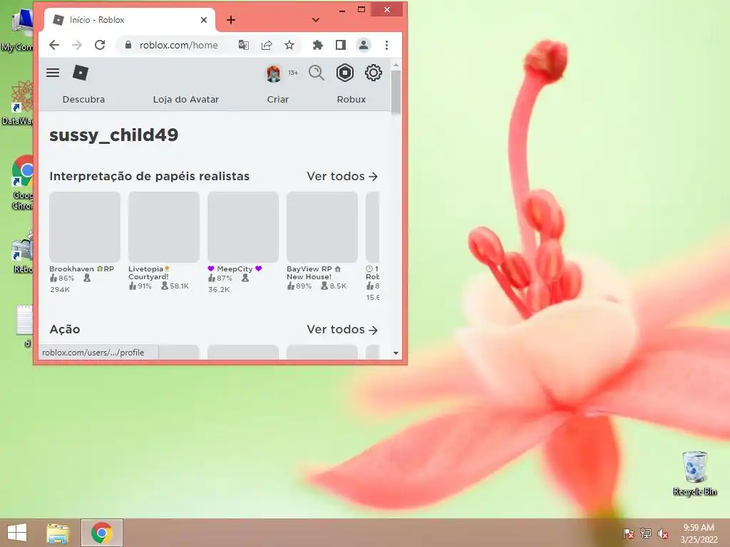730x547 pixels.
Task: Click the scrollbar down arrow
Action: click(x=396, y=353)
